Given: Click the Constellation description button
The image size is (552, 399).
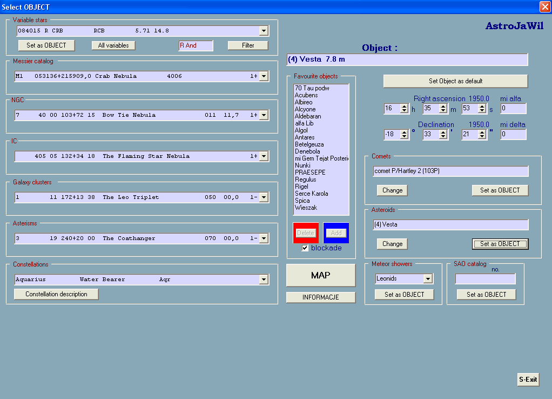Looking at the screenshot, I should pyautogui.click(x=56, y=294).
